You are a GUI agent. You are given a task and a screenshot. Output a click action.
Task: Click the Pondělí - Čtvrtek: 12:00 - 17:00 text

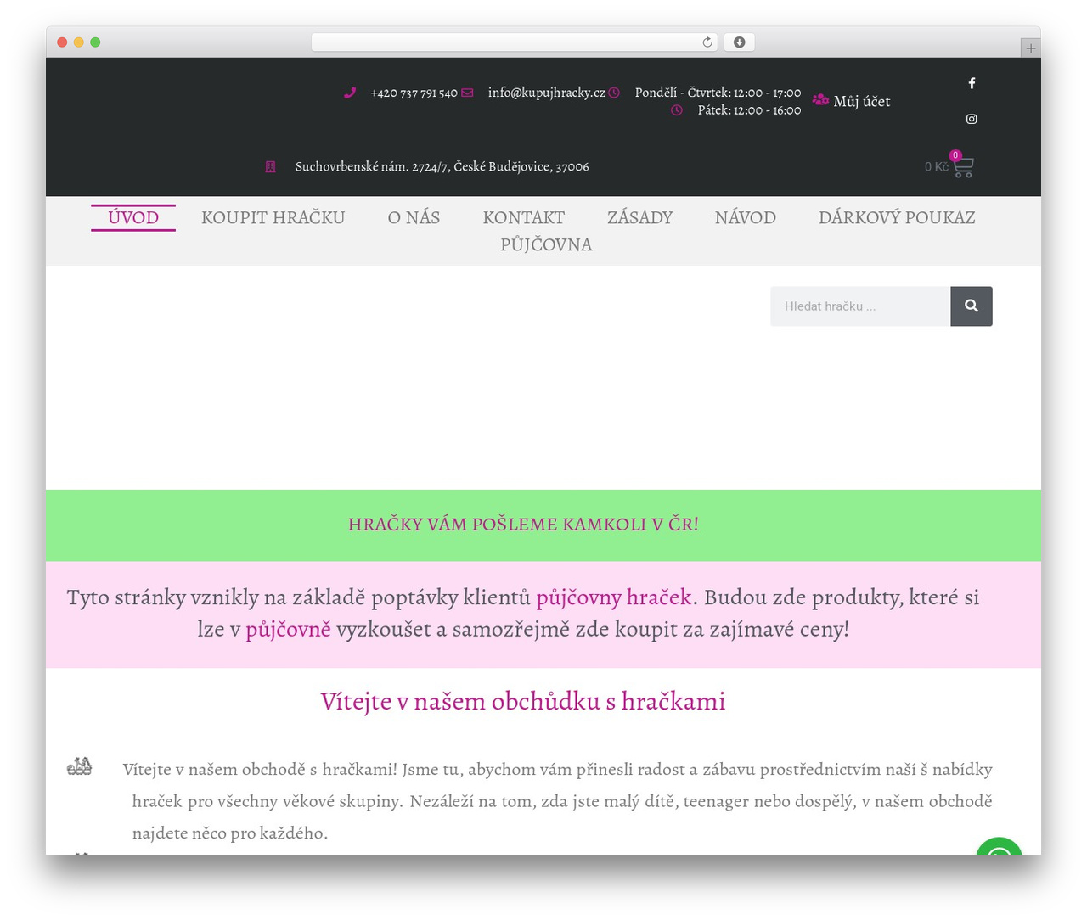click(718, 93)
